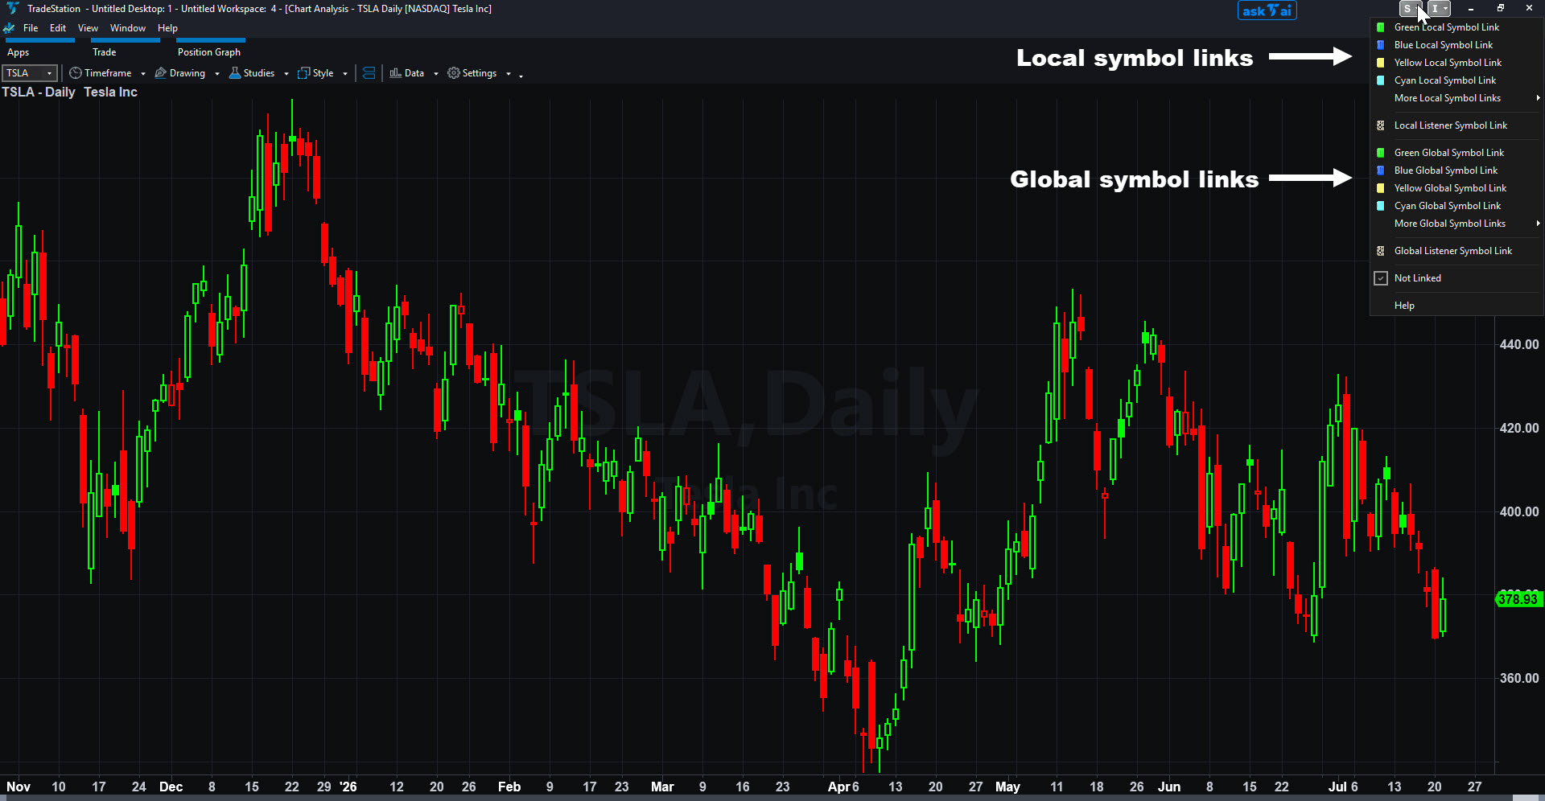The width and height of the screenshot is (1545, 801).
Task: Restore the TradeStation window size
Action: [x=1500, y=8]
